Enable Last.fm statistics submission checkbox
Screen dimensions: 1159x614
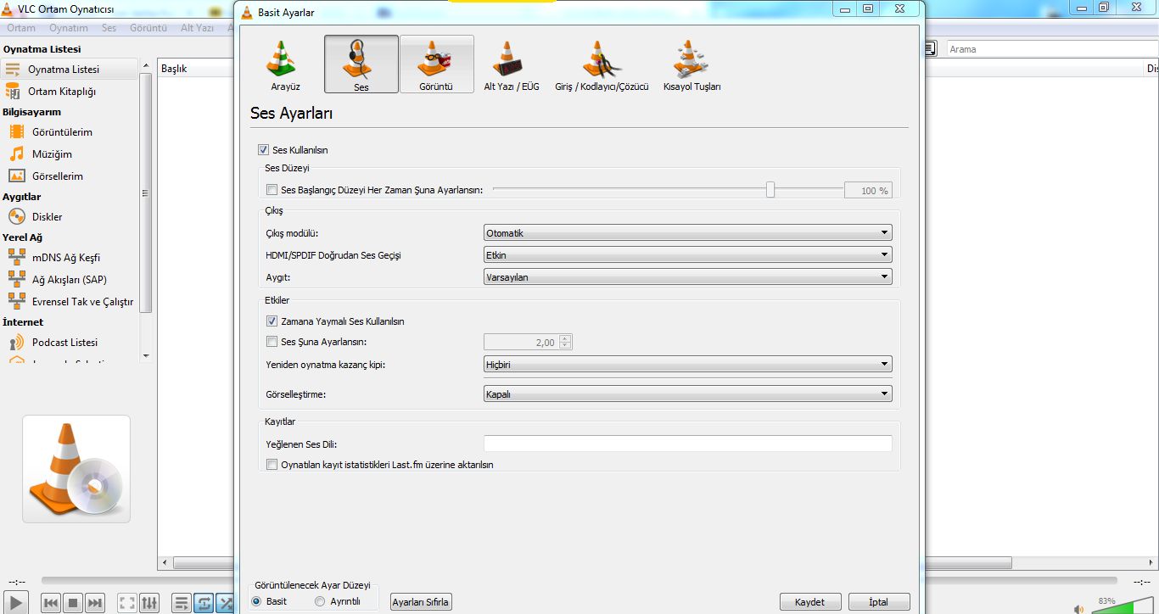coord(272,465)
